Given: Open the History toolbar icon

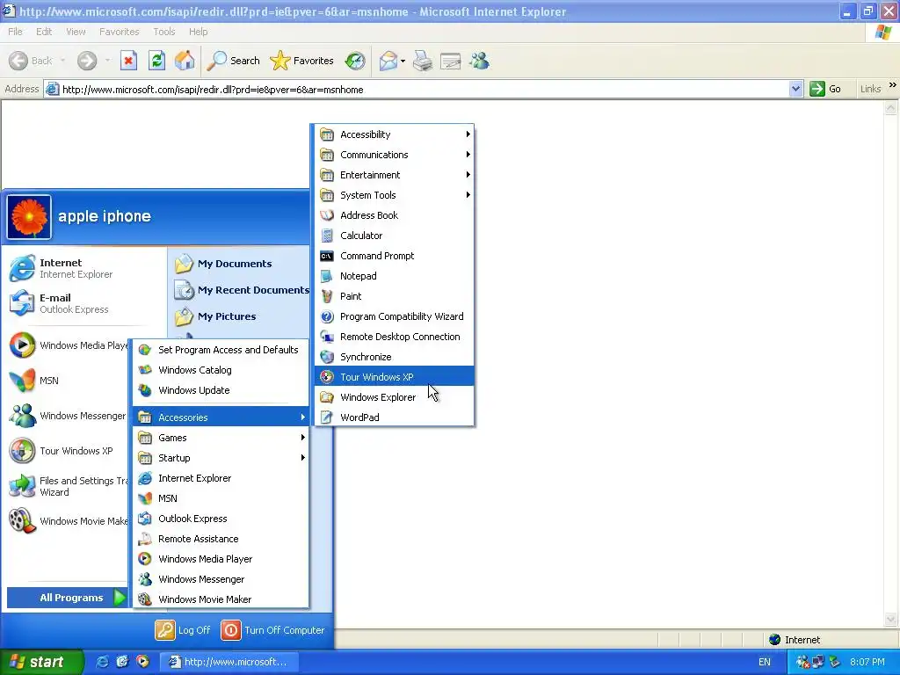Looking at the screenshot, I should point(355,61).
